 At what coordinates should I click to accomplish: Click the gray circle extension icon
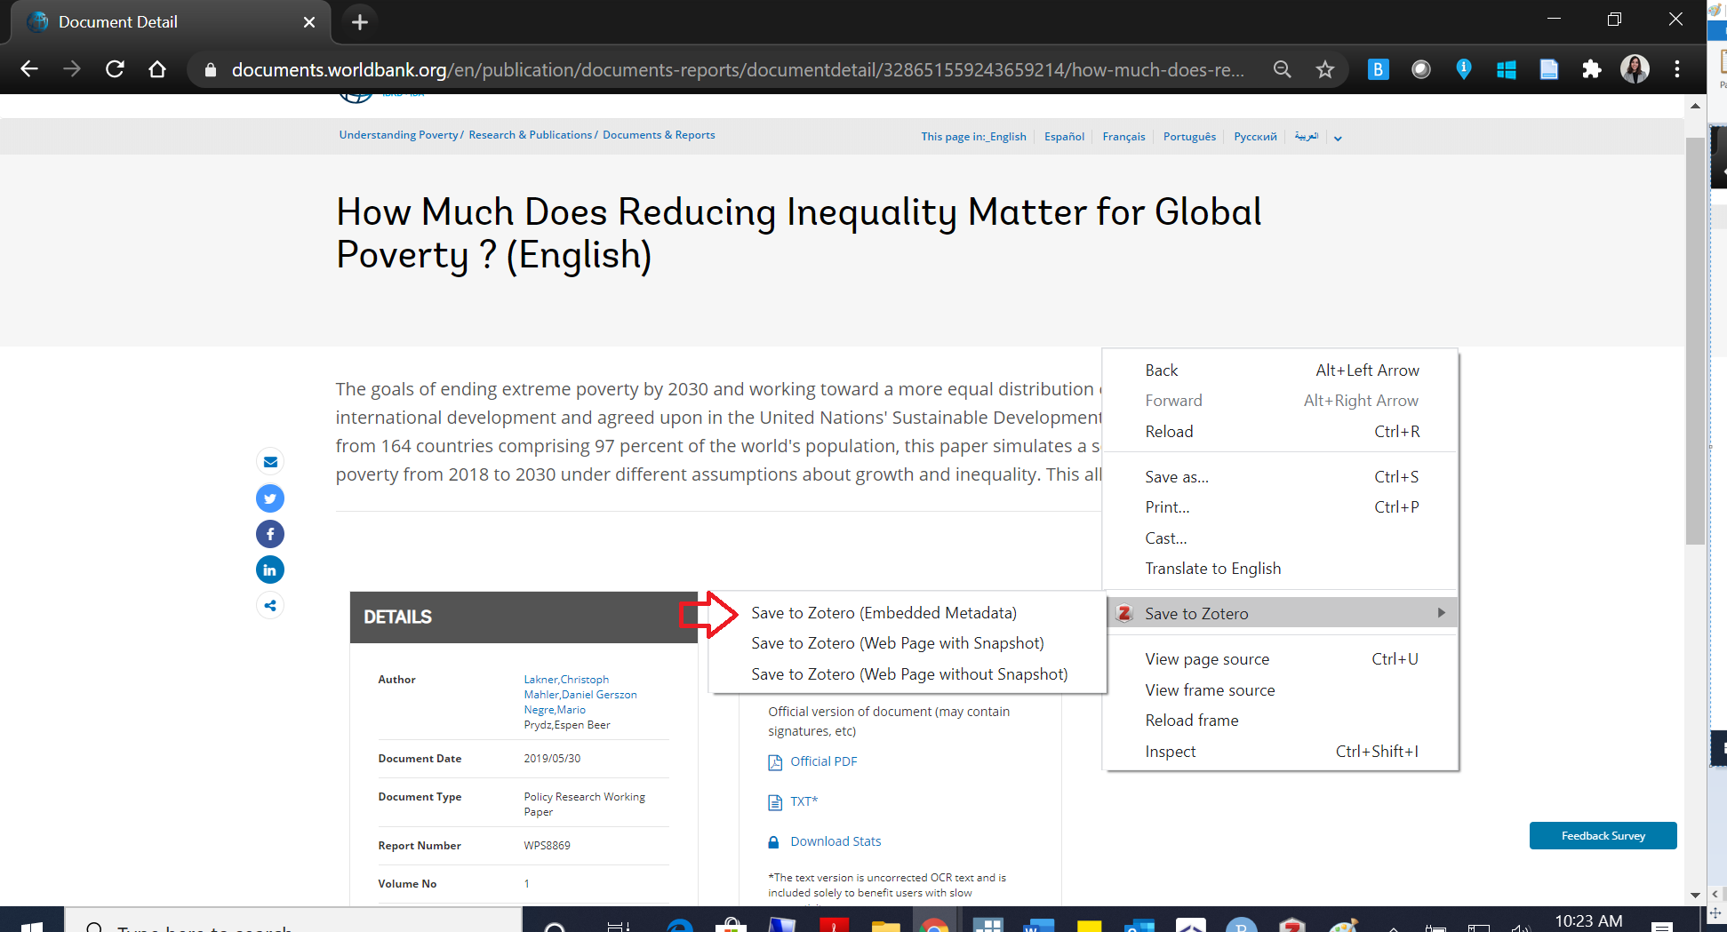click(1421, 69)
